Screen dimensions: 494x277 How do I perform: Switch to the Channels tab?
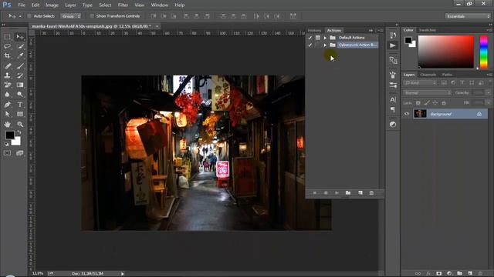[428, 75]
